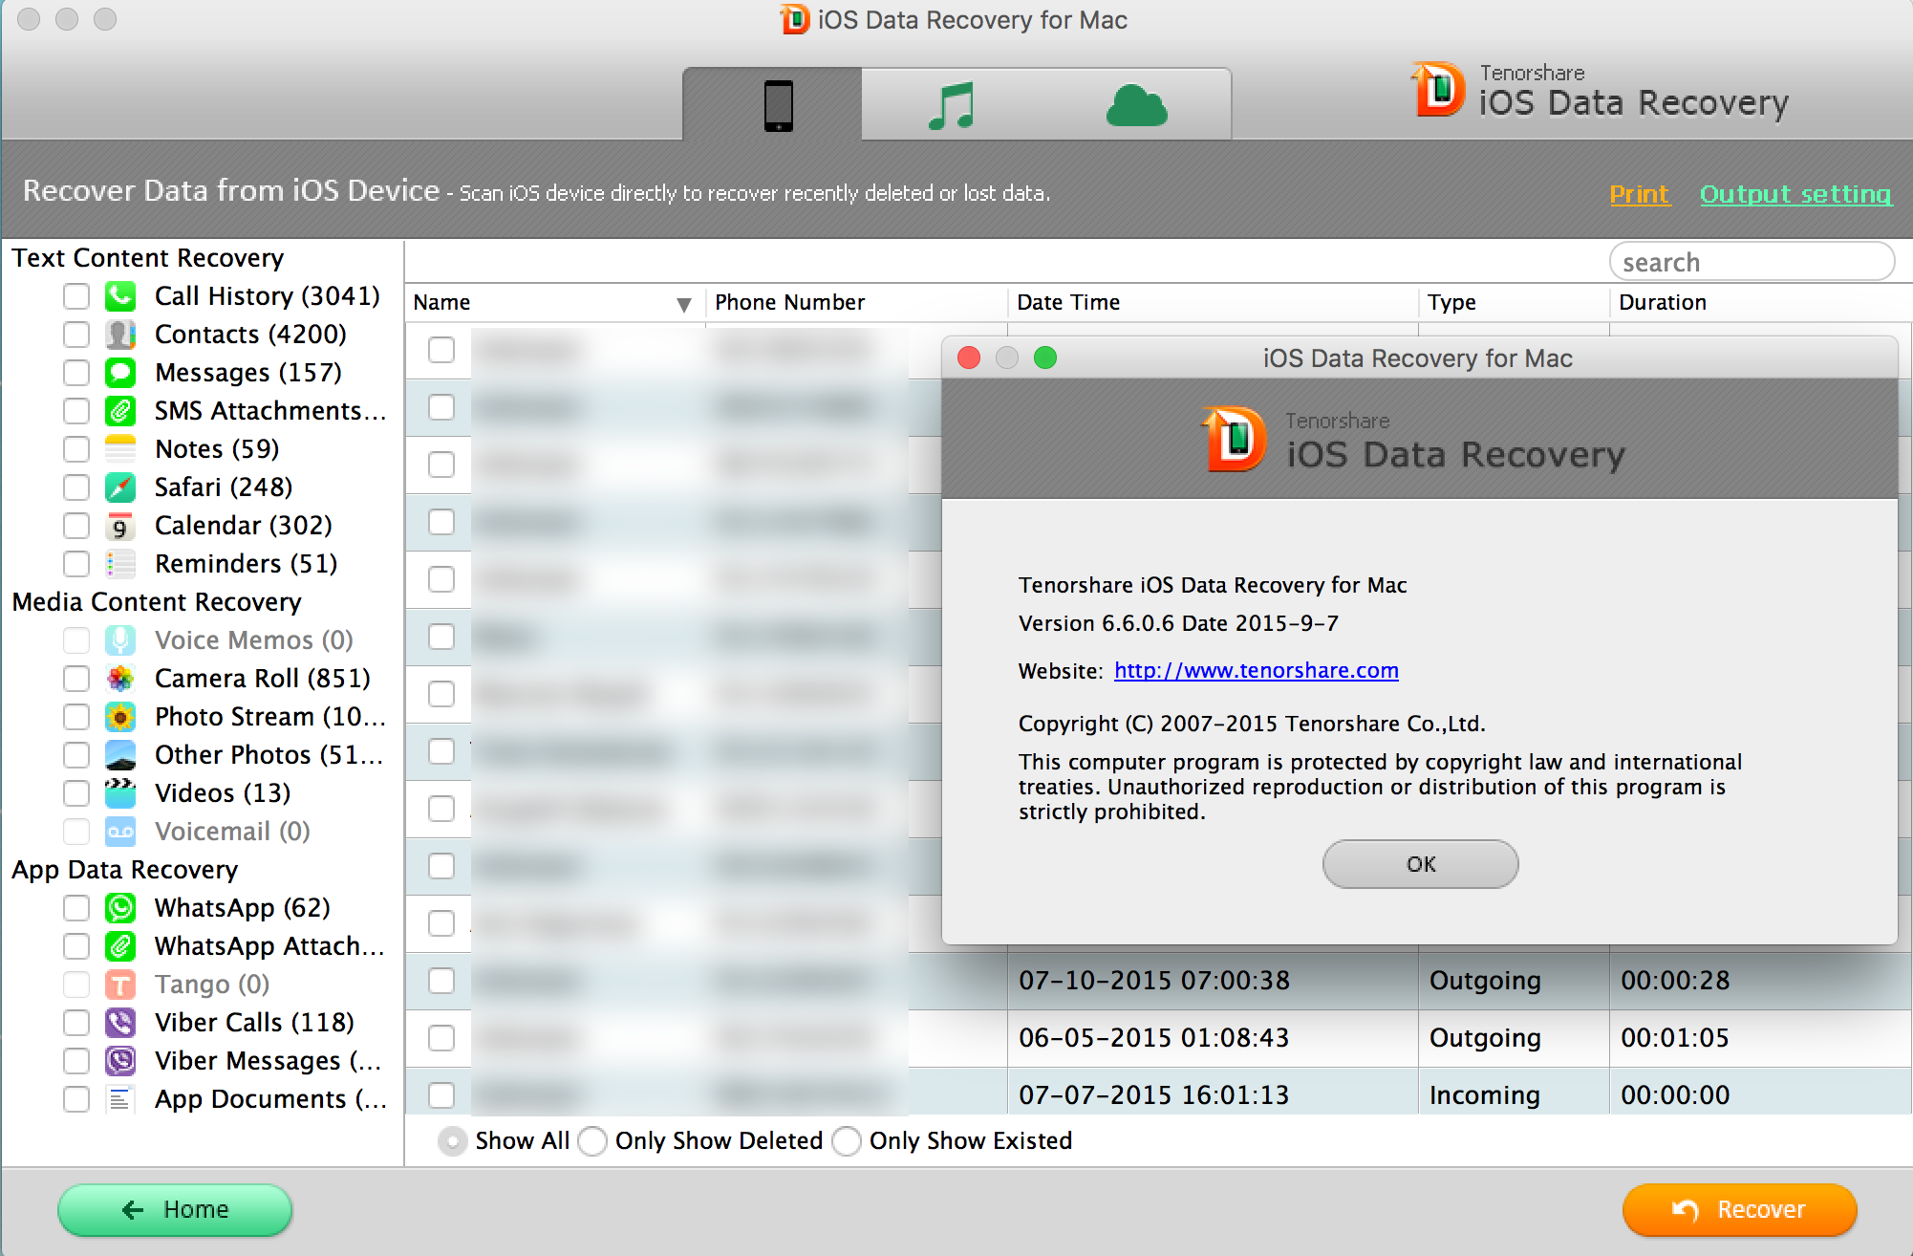This screenshot has height=1256, width=1913.
Task: Select Only Show Existed radio button
Action: coord(847,1141)
